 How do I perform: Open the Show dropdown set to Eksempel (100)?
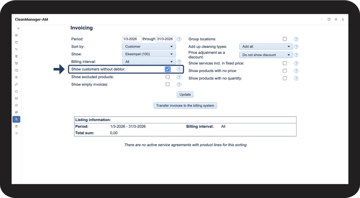point(149,54)
